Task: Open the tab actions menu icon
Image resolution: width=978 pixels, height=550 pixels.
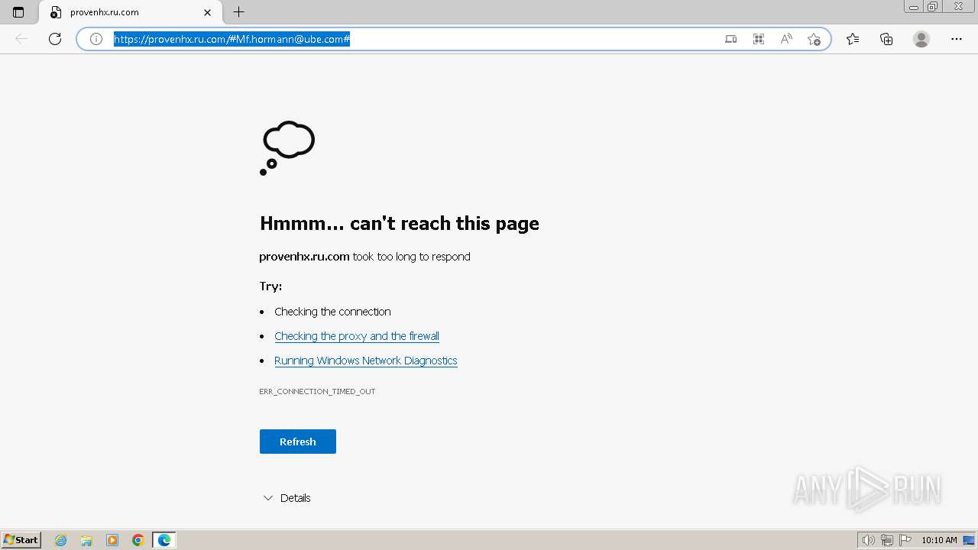Action: click(x=18, y=12)
